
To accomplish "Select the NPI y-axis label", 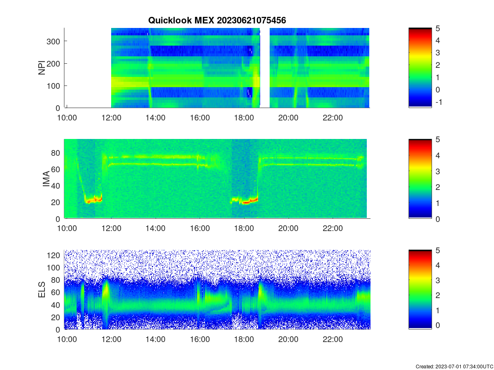I will tap(42, 68).
